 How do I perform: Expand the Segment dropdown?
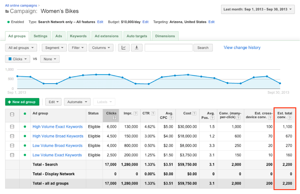tap(54, 48)
